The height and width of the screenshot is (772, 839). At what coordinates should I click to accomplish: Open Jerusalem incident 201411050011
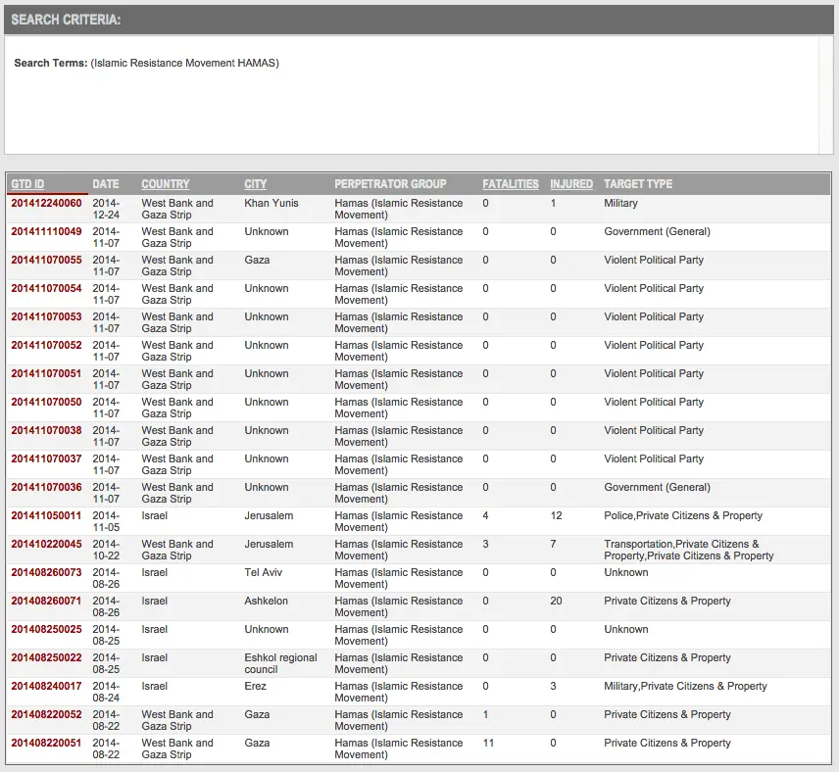pyautogui.click(x=46, y=516)
